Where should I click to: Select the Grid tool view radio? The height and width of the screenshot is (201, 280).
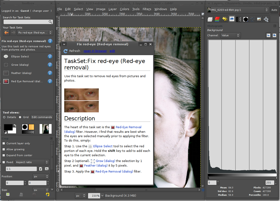(x=20, y=117)
